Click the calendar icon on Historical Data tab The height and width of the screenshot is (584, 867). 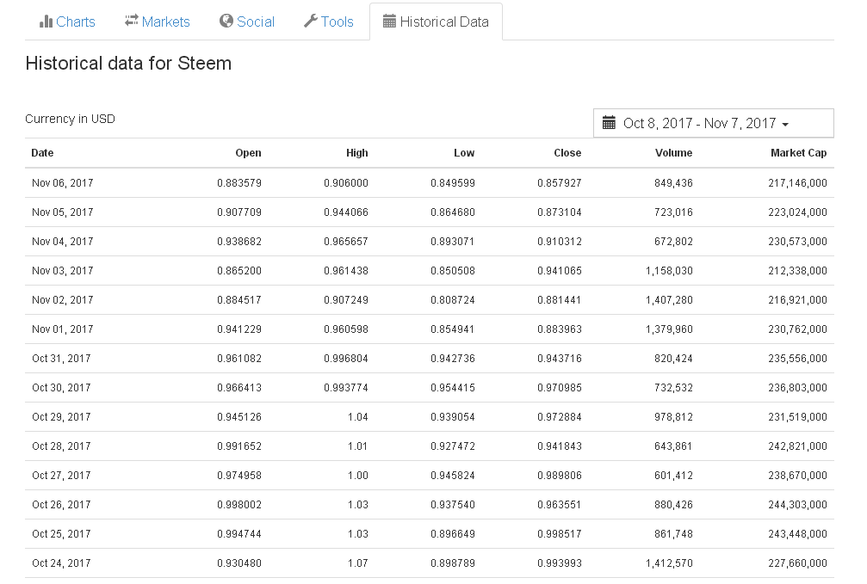[x=389, y=22]
